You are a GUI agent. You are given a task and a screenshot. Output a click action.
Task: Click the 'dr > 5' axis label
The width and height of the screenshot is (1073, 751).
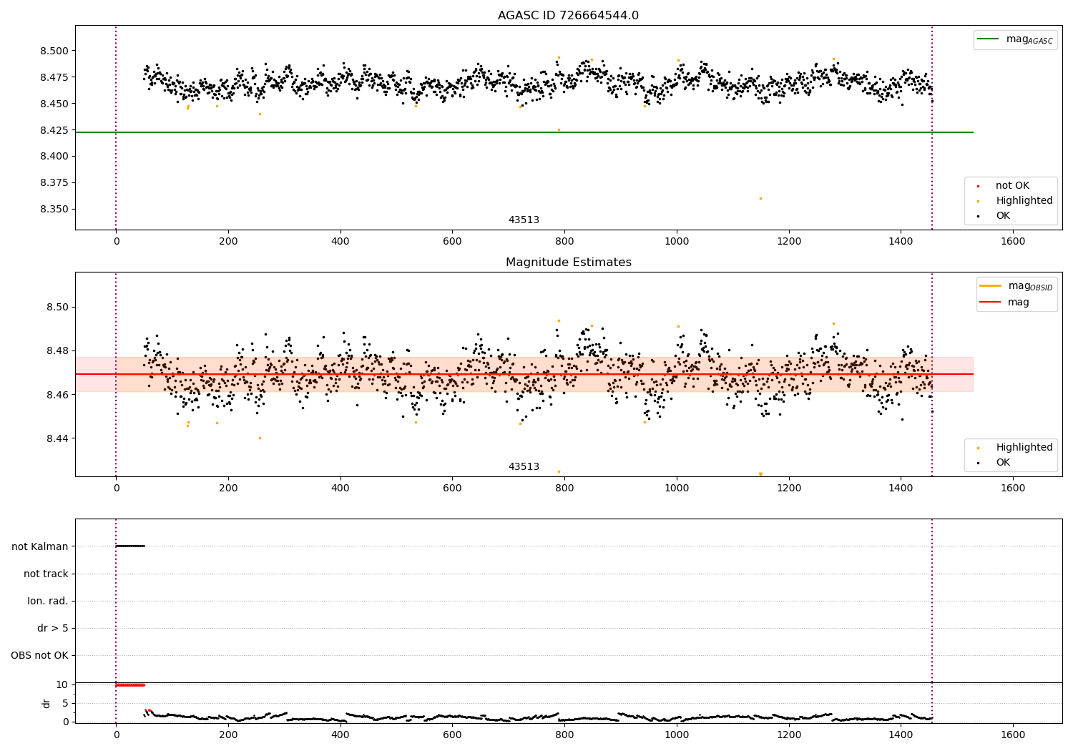(x=53, y=629)
